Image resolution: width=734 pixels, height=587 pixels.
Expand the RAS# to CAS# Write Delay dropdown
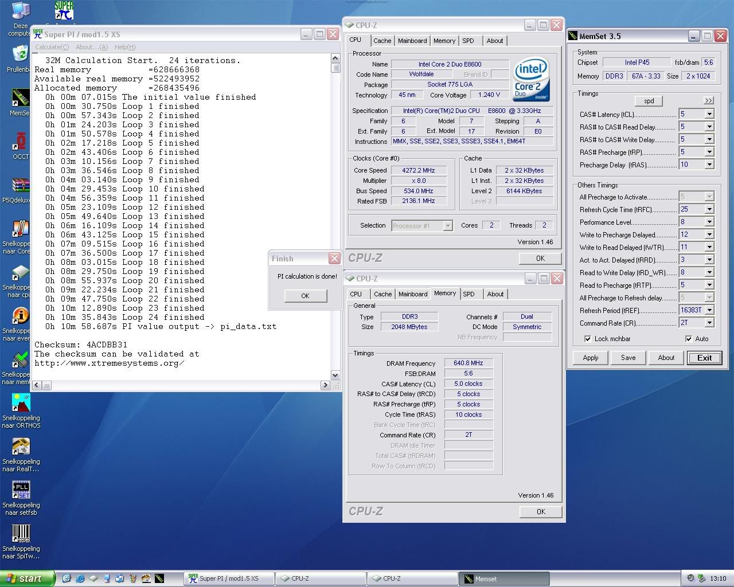point(709,139)
